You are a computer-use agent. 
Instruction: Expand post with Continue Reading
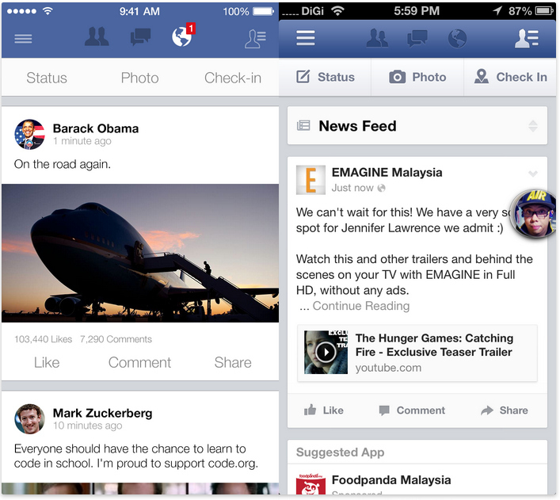(360, 306)
